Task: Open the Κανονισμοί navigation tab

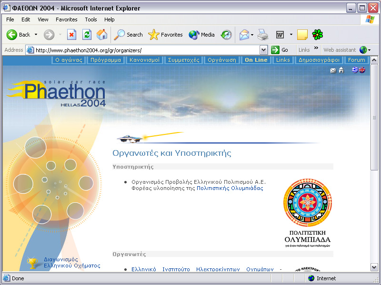Action: [145, 60]
